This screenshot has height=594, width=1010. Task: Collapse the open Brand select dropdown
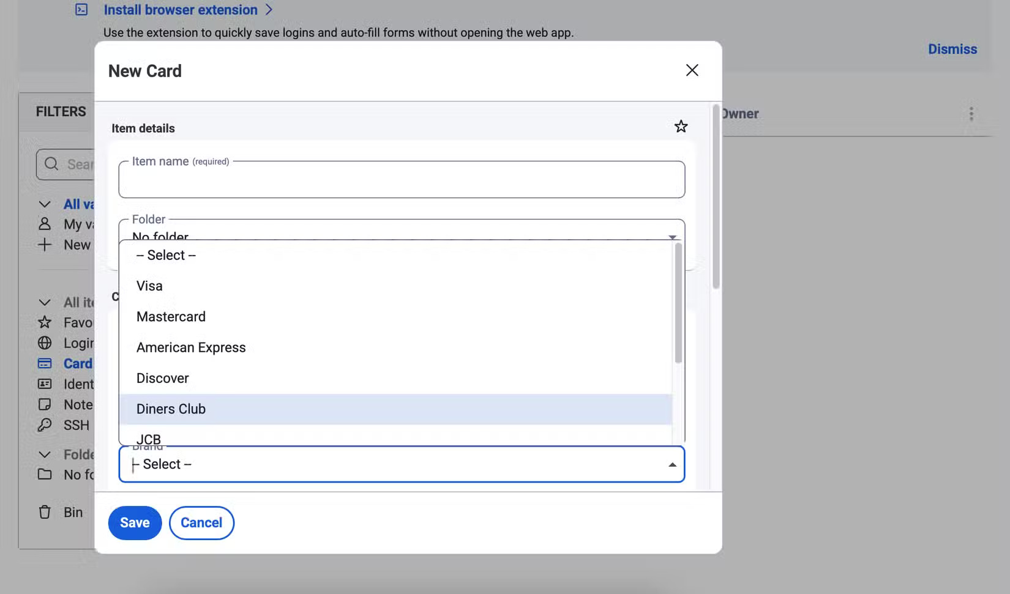[x=671, y=464]
